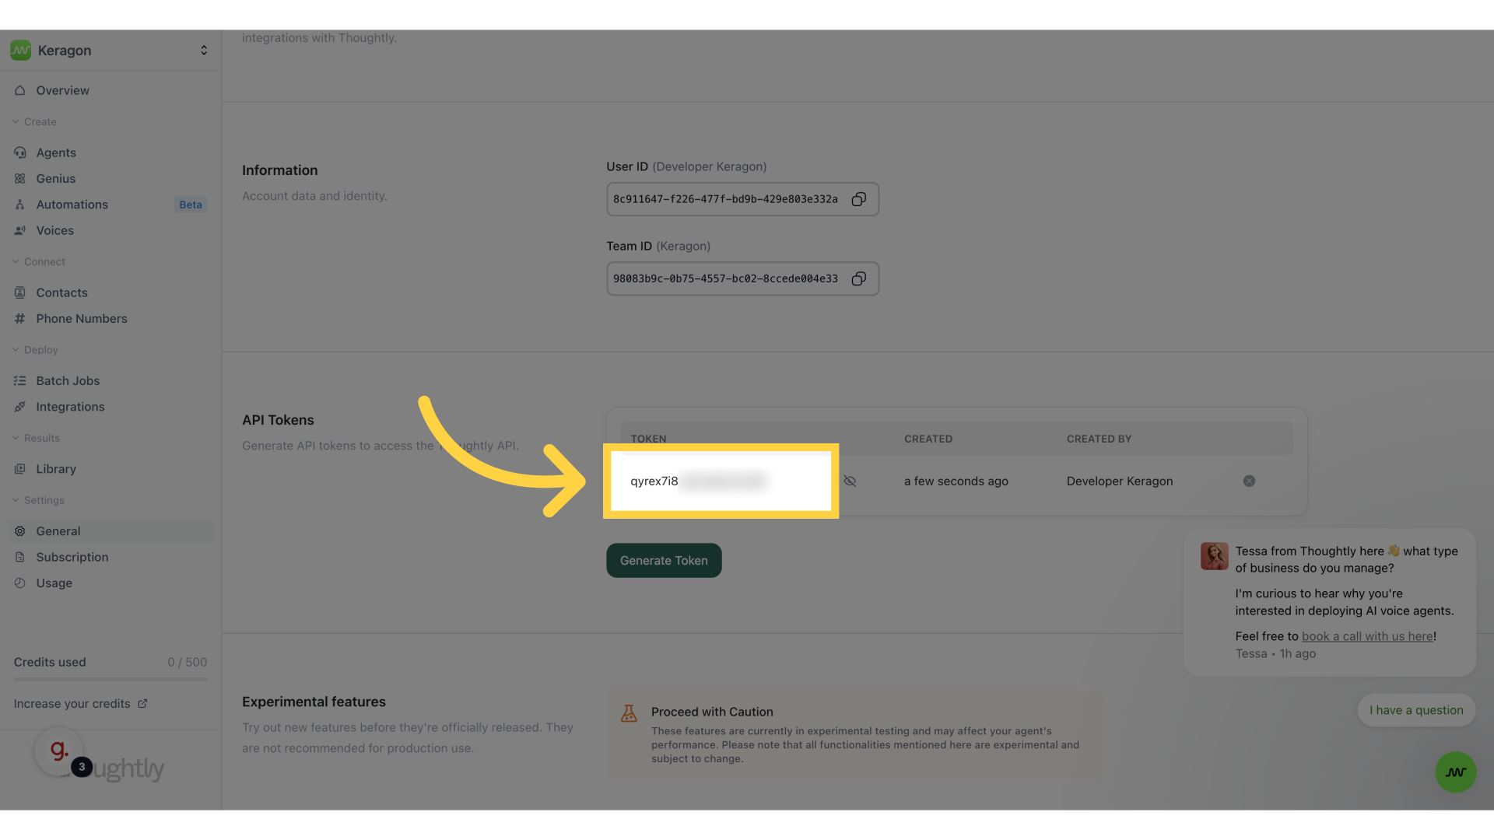This screenshot has width=1494, height=840.
Task: Click the external link icon beside Increase your credits
Action: point(142,704)
